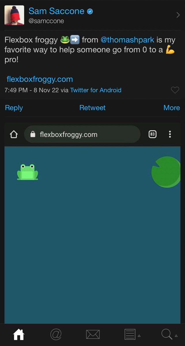Open the direct messages envelope tab
The height and width of the screenshot is (346, 185).
tap(93, 334)
